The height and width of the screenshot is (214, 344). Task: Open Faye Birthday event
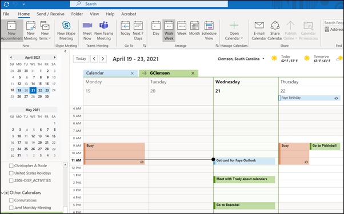309,98
